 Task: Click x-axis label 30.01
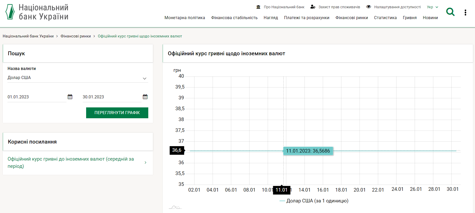click(x=453, y=189)
